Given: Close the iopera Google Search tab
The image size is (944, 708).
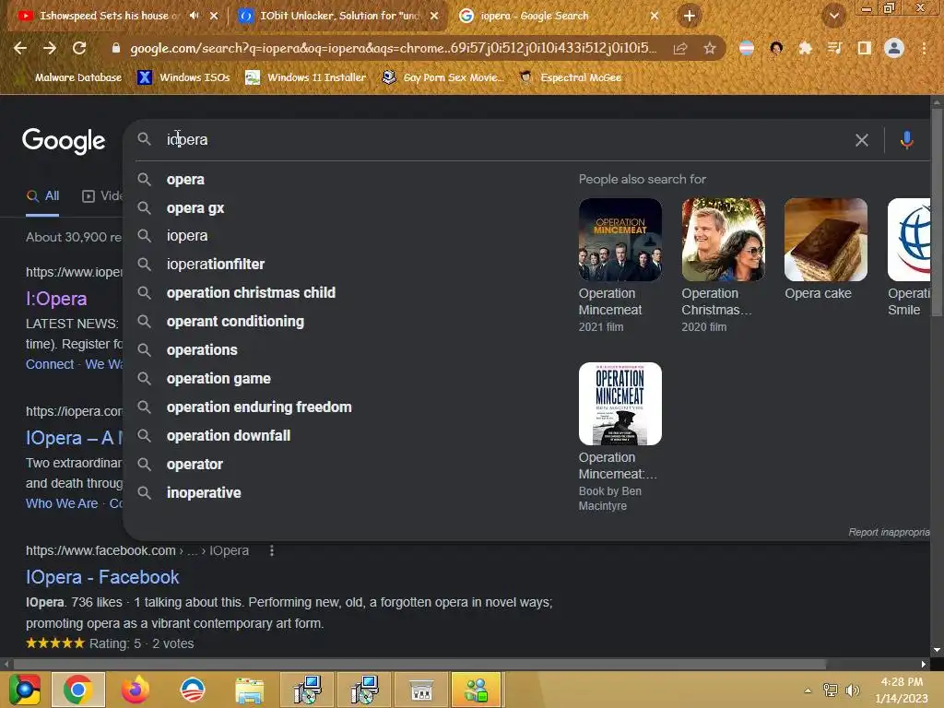Looking at the screenshot, I should (x=655, y=16).
